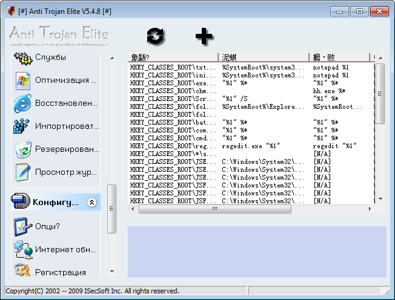Click the Оптимизация Windows flag icon

(x=23, y=80)
